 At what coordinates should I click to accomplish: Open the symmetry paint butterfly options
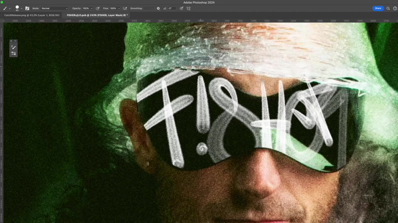(x=188, y=8)
